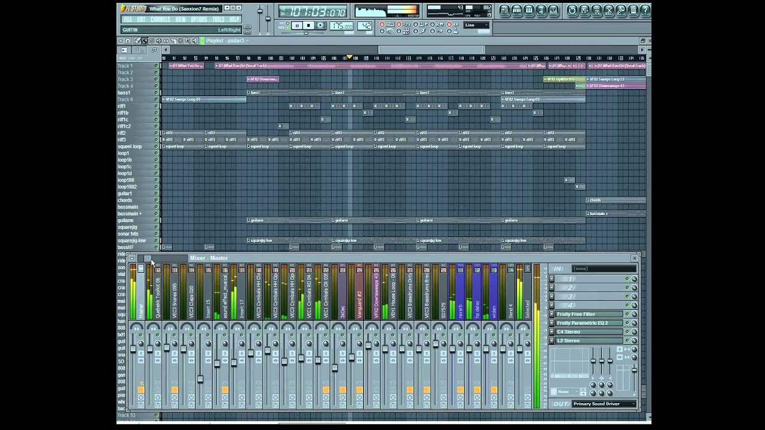Open the Line snap selector dropdown

click(x=476, y=25)
